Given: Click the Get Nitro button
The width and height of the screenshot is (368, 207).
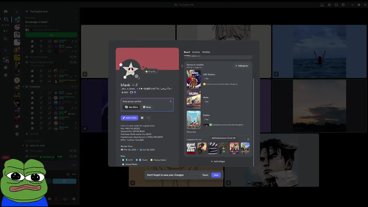Looking at the screenshot, I should pos(131,107).
